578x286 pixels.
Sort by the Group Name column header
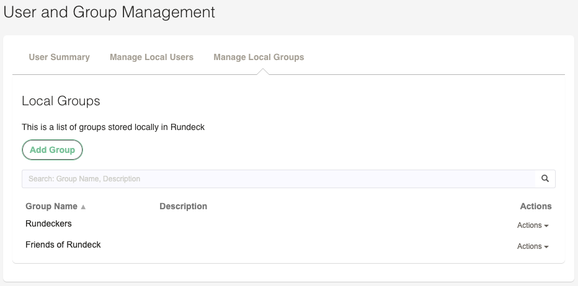[x=51, y=206]
